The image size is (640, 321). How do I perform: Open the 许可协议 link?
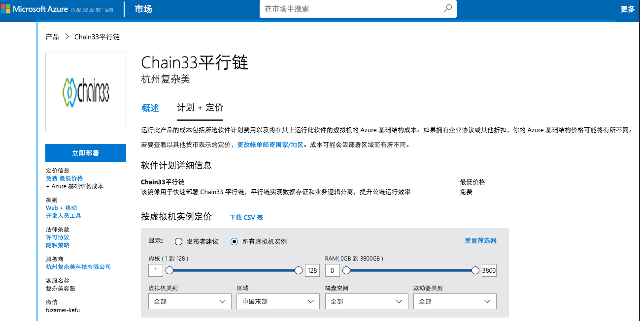click(x=58, y=237)
